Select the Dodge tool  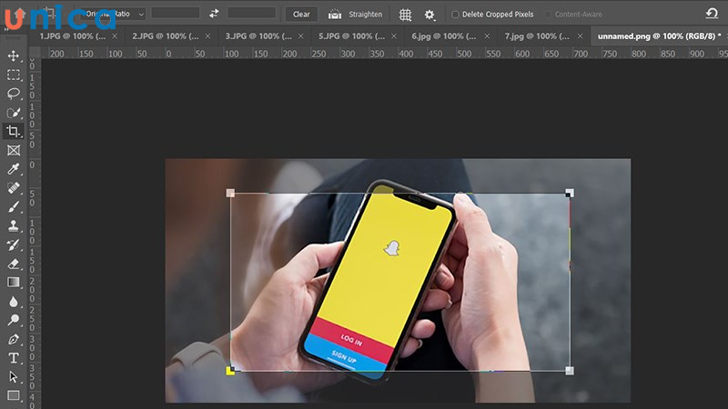pyautogui.click(x=13, y=320)
